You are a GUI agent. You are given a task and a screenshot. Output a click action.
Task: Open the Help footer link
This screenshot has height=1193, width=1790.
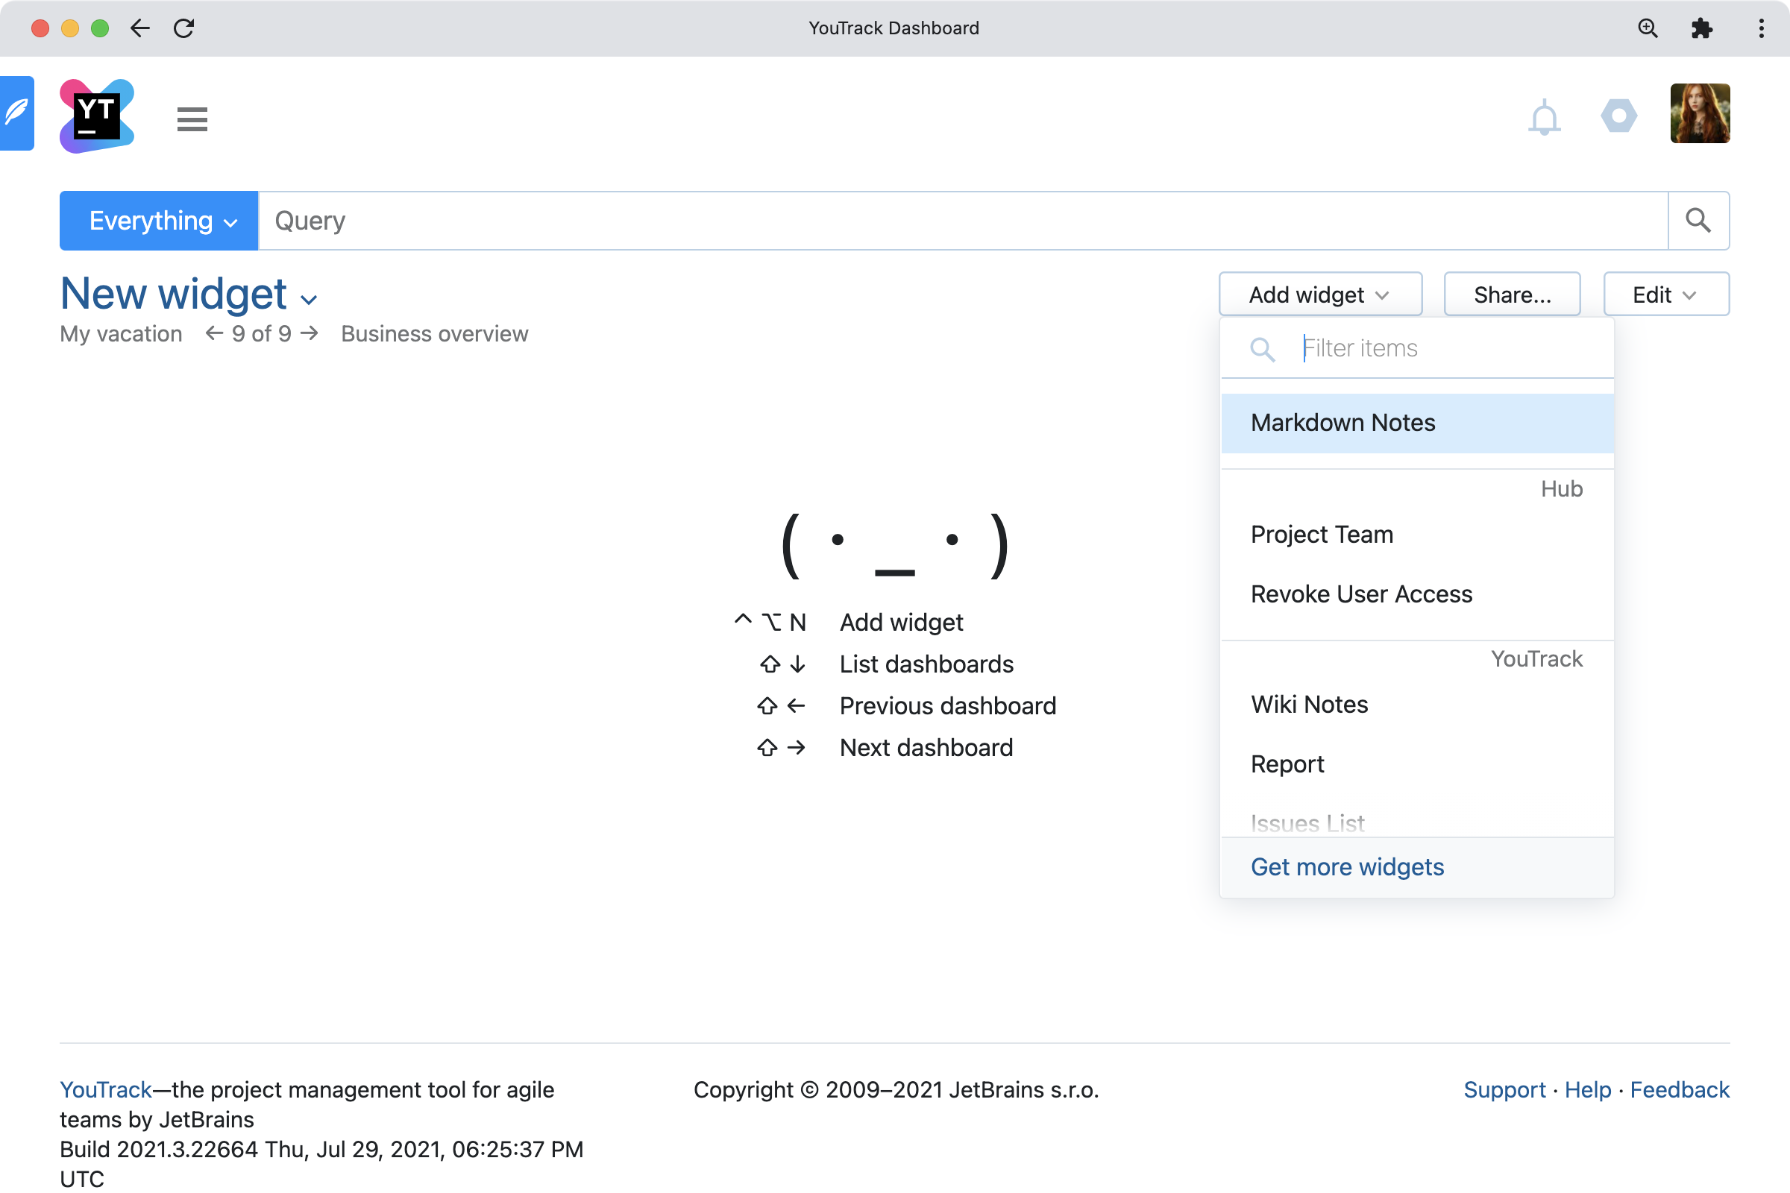click(x=1588, y=1089)
